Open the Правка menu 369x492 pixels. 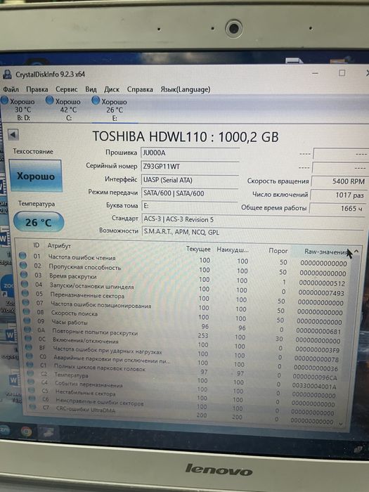tap(37, 89)
